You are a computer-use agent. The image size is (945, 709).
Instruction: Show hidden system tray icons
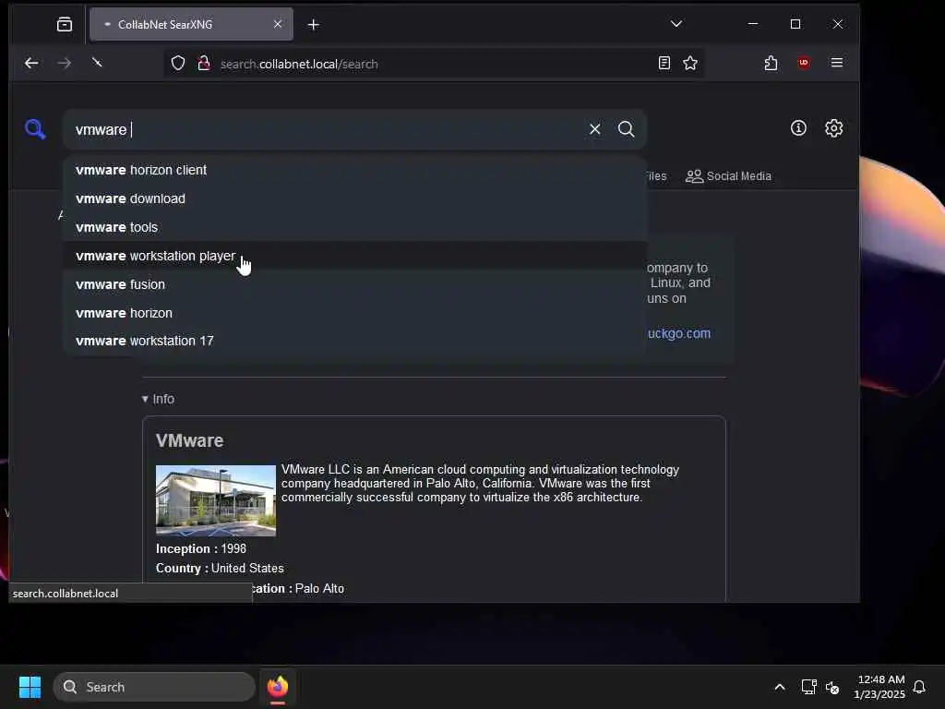(779, 687)
